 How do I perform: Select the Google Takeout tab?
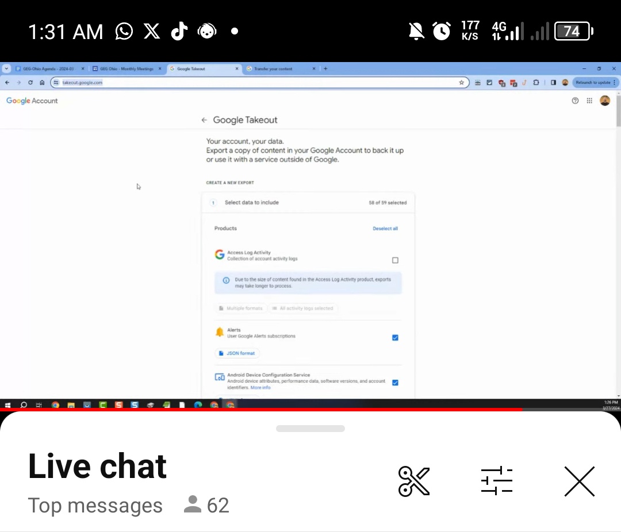[204, 68]
